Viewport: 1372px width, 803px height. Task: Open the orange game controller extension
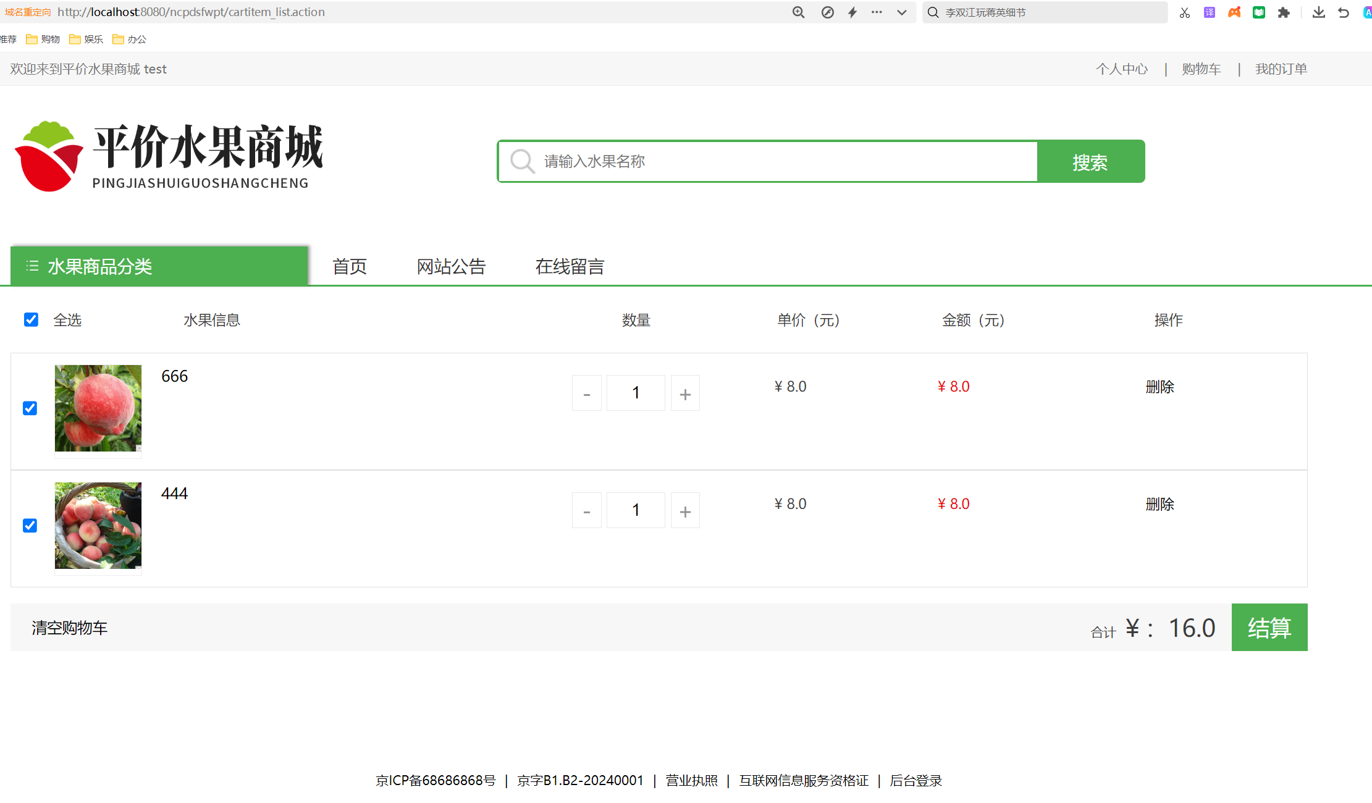tap(1234, 12)
